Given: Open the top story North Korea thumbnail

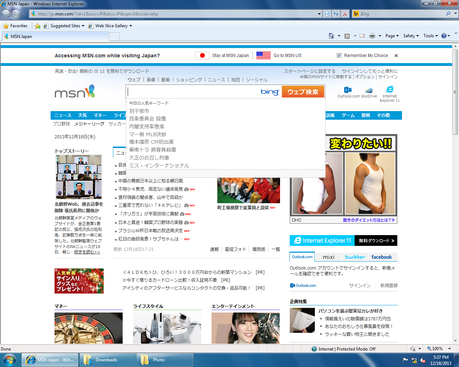Looking at the screenshot, I should (79, 177).
